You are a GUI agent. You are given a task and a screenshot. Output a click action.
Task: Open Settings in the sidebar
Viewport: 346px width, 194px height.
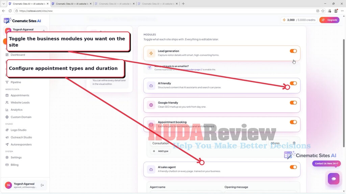click(x=16, y=158)
